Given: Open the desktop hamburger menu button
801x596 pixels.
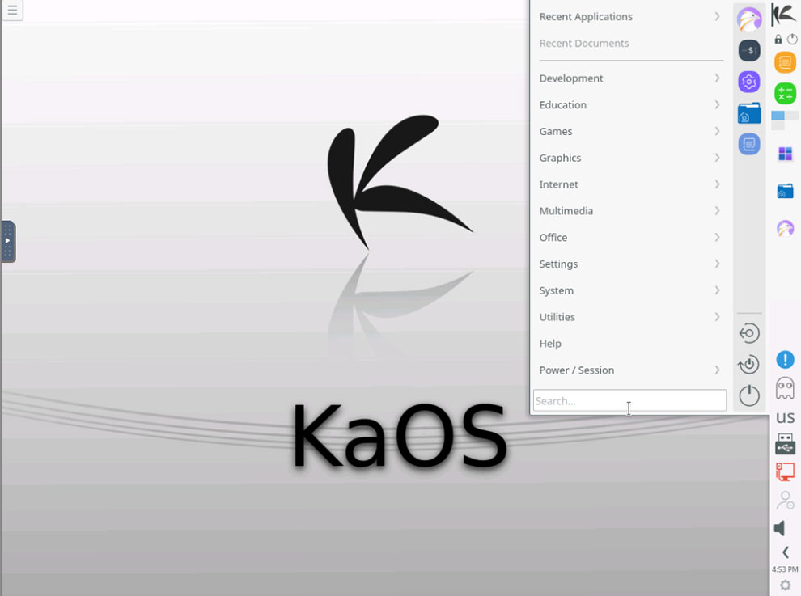Looking at the screenshot, I should [12, 11].
